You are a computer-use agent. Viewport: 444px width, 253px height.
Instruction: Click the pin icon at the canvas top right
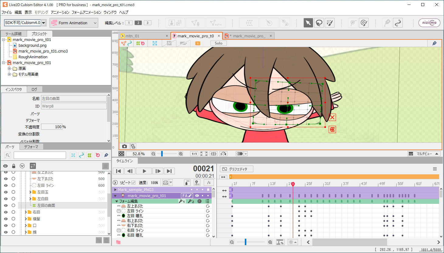click(x=434, y=43)
